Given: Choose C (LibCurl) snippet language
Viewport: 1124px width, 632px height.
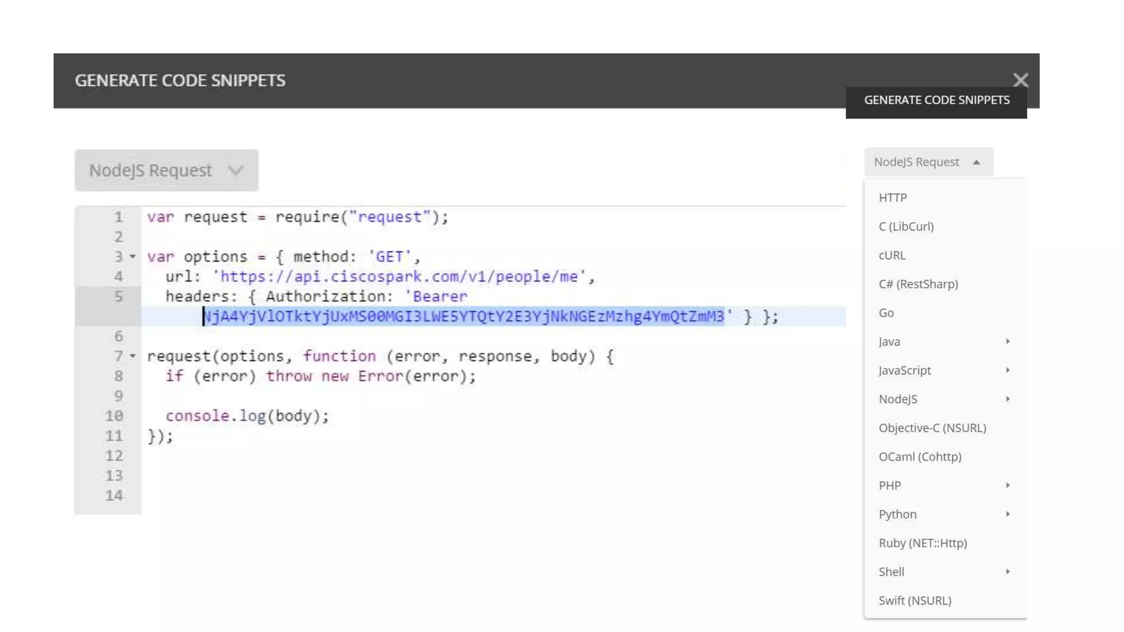Looking at the screenshot, I should pyautogui.click(x=906, y=227).
